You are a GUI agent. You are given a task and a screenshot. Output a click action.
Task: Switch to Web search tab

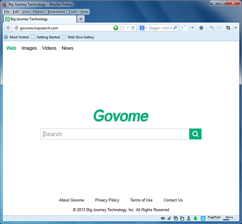pyautogui.click(x=11, y=48)
